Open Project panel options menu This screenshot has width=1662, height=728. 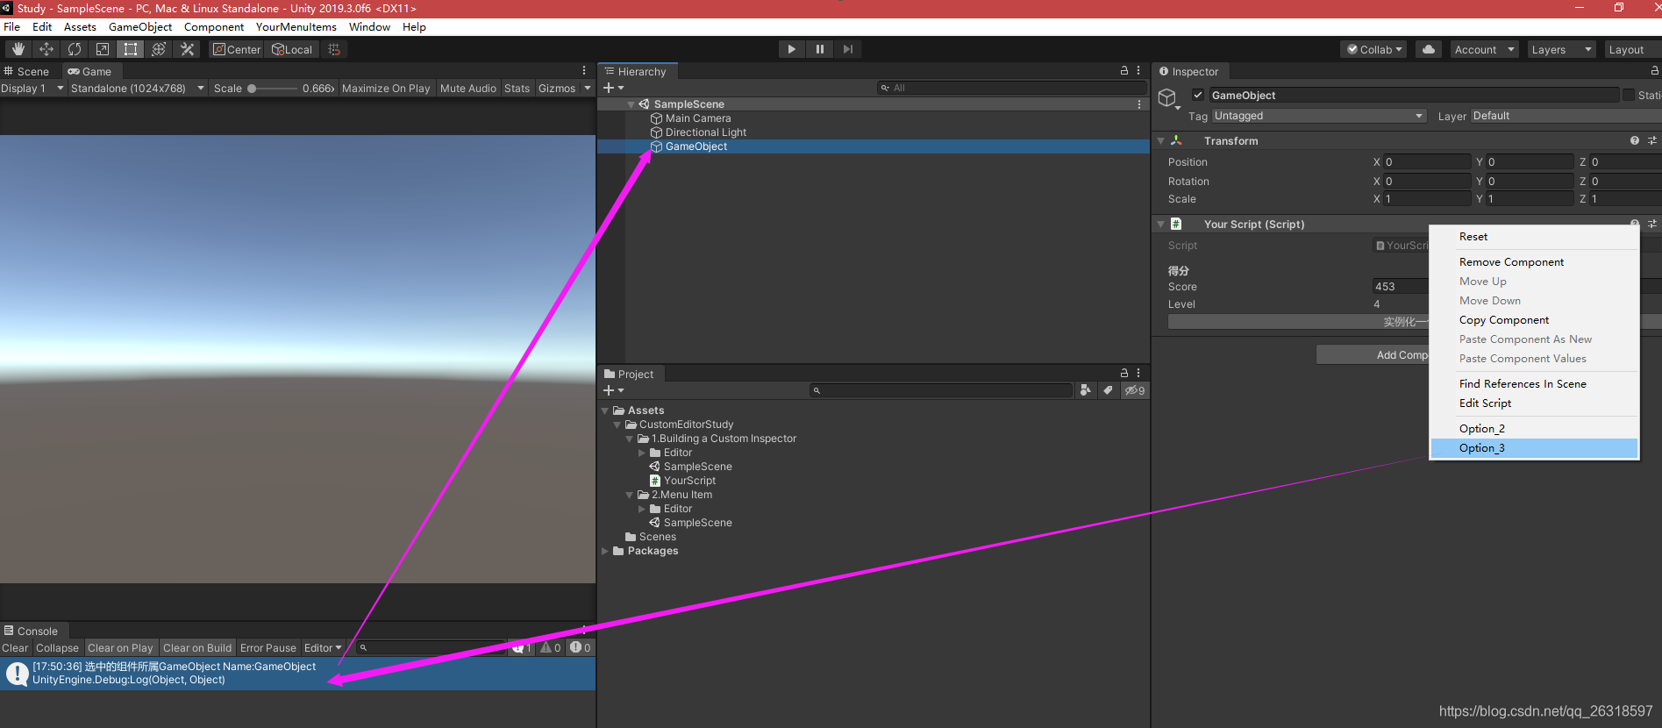[x=1138, y=373]
